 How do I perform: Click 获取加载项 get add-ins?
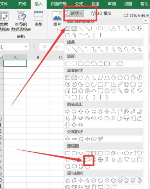(x=136, y=16)
